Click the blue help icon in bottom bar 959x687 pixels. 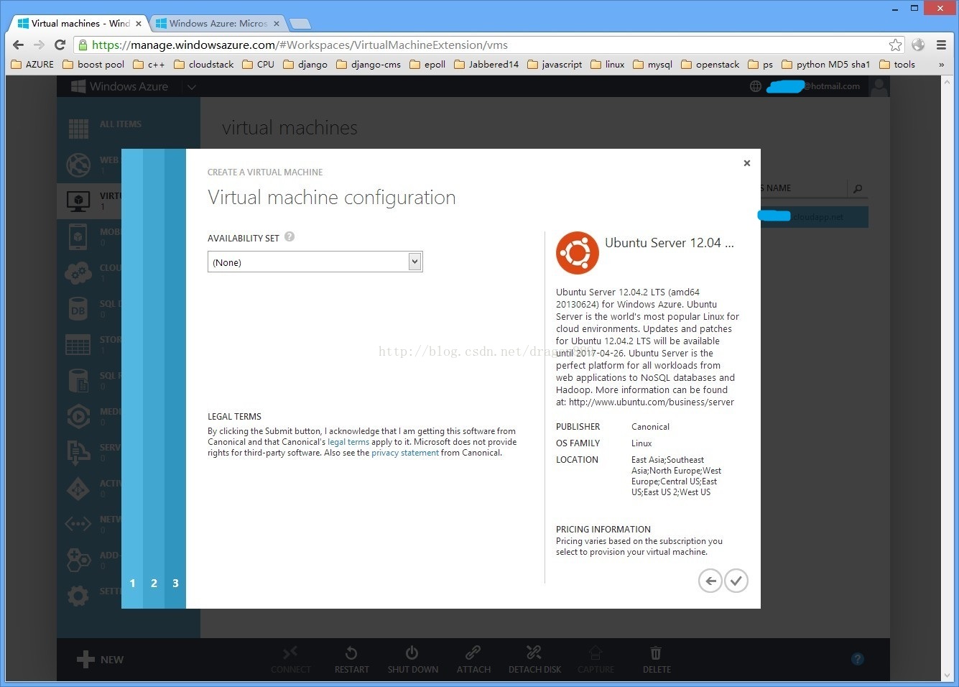[x=857, y=659]
